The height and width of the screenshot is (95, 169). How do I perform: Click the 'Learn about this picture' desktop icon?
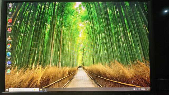coord(10,15)
